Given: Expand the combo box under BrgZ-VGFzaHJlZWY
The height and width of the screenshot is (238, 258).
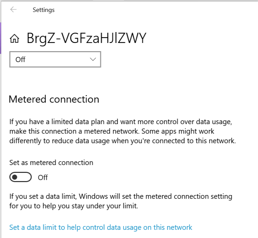Looking at the screenshot, I should [x=55, y=59].
